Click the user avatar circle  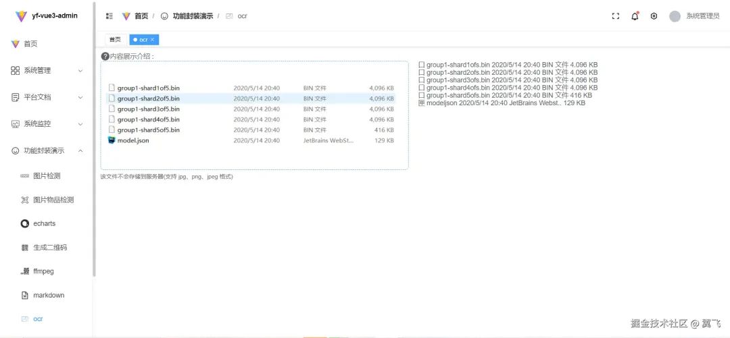pos(675,16)
